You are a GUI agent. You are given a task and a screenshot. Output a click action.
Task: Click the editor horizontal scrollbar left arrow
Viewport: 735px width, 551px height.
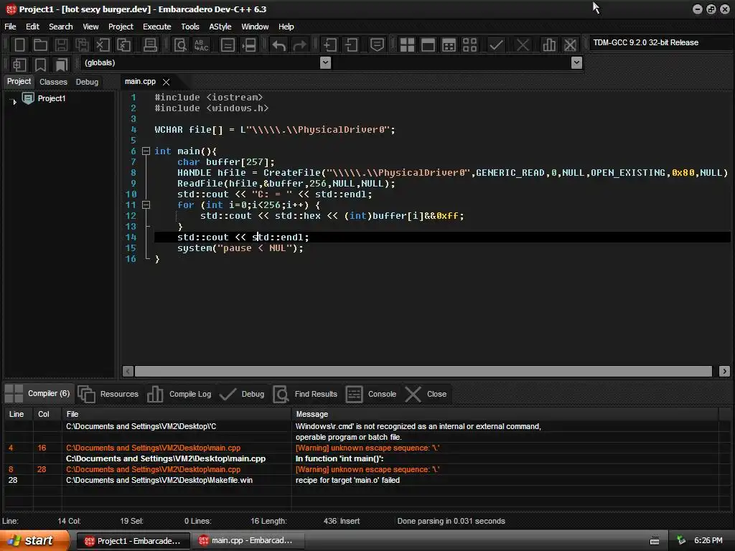[x=128, y=371]
